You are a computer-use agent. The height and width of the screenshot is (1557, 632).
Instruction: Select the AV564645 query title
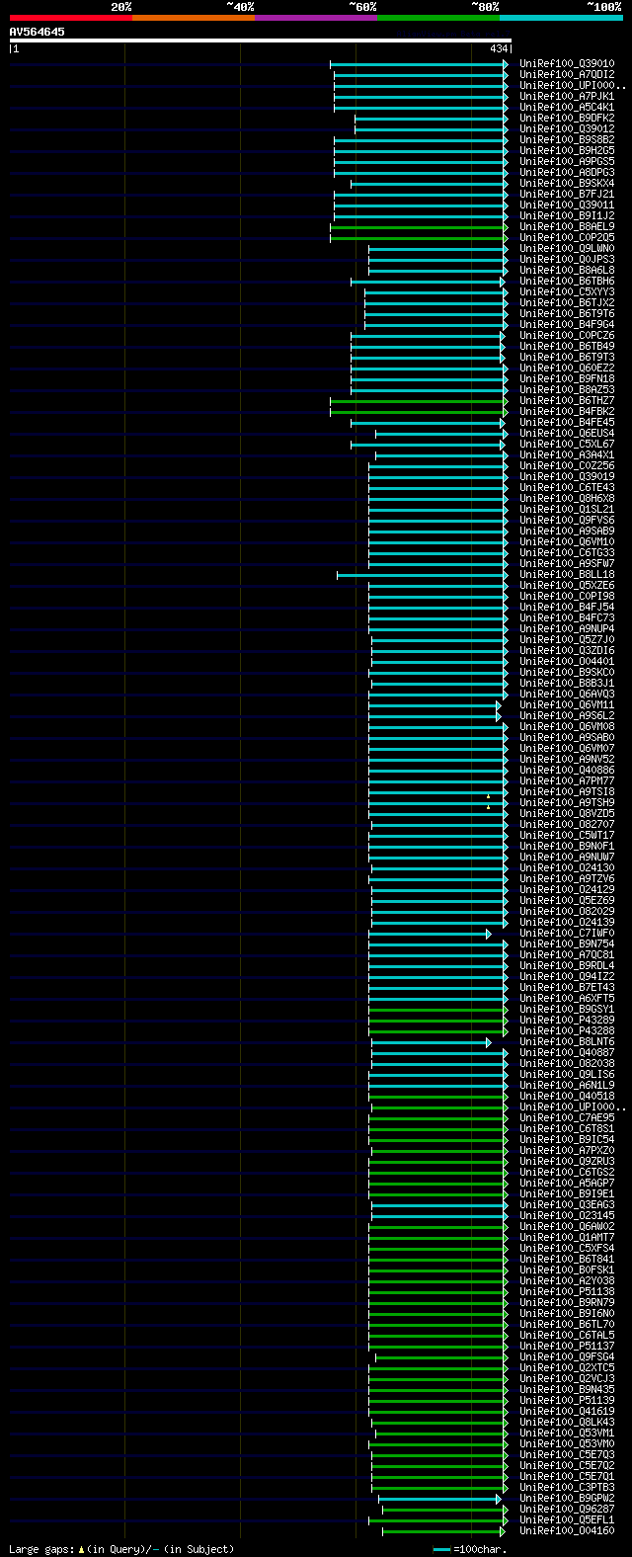click(38, 32)
